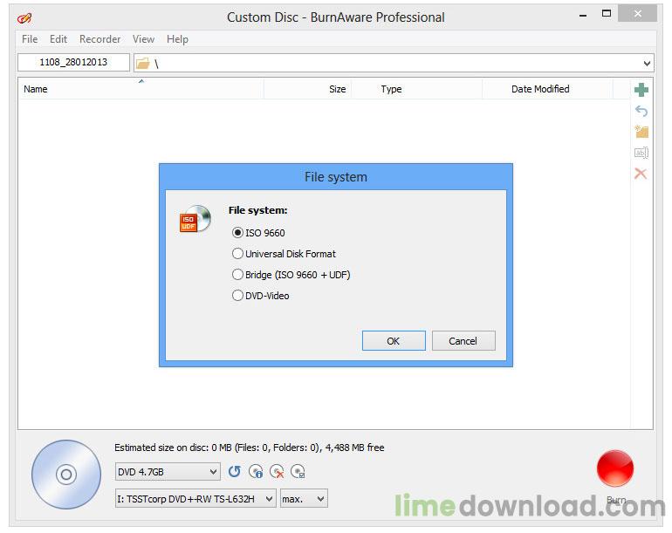Click the disc label field 1108_28012013
The height and width of the screenshot is (533, 672).
[x=73, y=62]
